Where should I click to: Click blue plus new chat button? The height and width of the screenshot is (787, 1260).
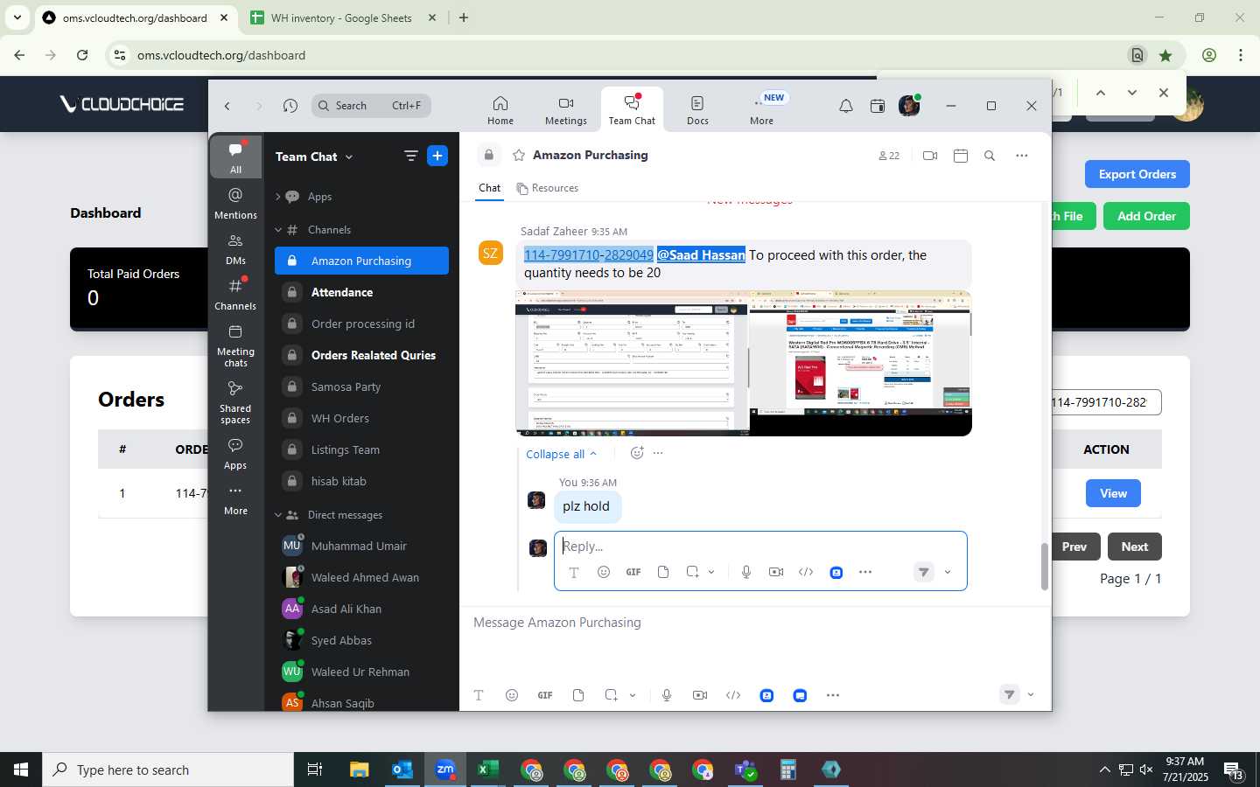437,156
